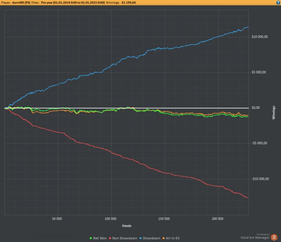The height and width of the screenshot is (242, 281).
Task: Click the blue Showdown legend swatch
Action: point(140,238)
